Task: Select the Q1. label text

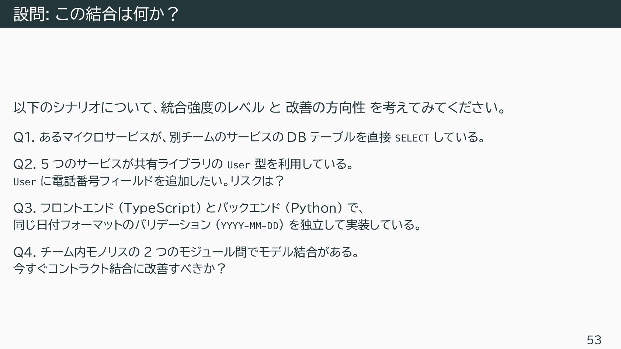Action: point(24,137)
